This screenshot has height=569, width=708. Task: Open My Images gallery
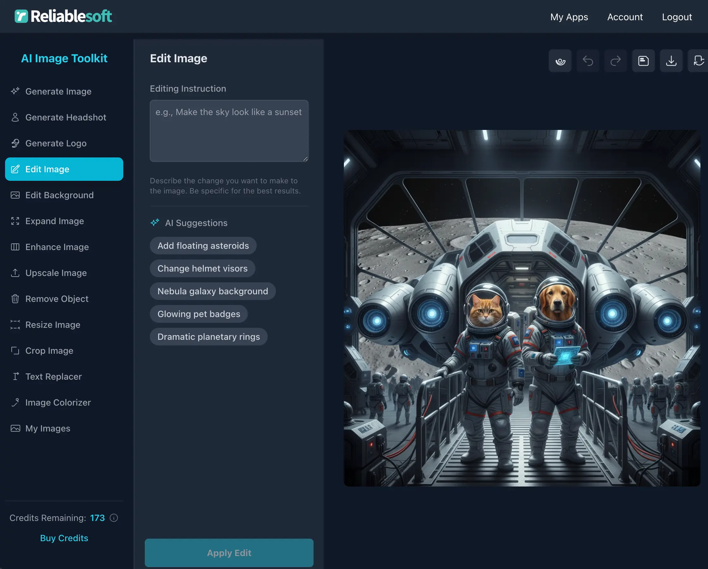point(48,428)
